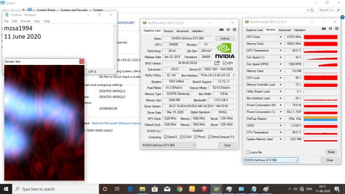Toggle PhysX checkbox
This screenshot has height=194, width=345.
(196, 137)
